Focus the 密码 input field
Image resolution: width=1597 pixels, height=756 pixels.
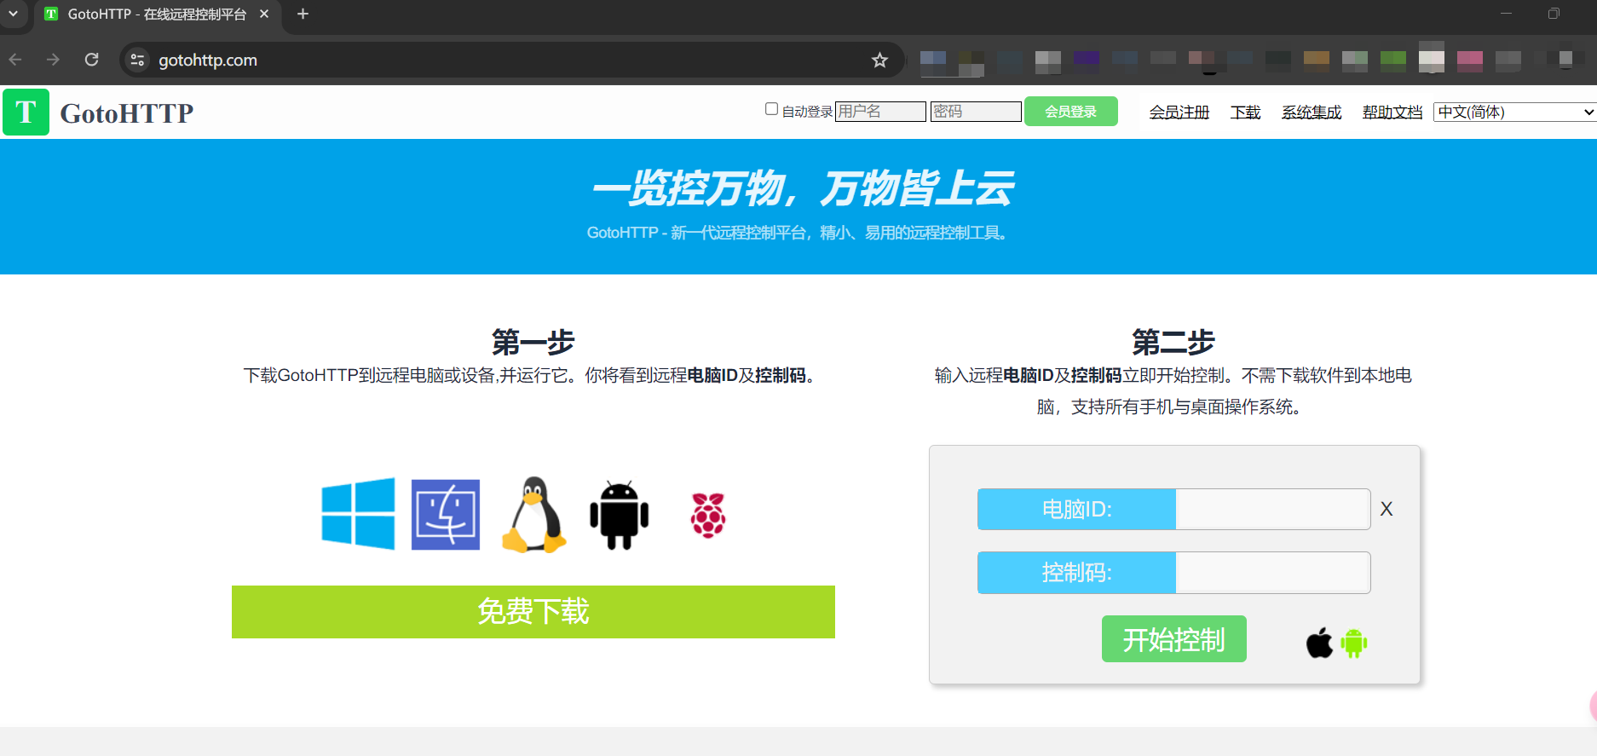[x=976, y=112]
